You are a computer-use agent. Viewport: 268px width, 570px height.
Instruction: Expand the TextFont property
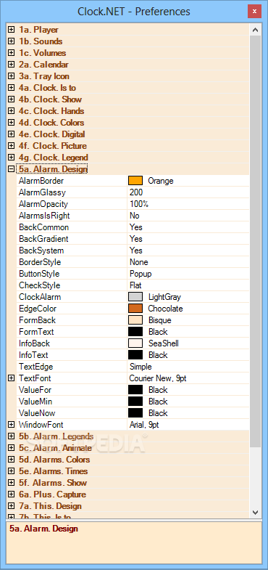[12, 378]
